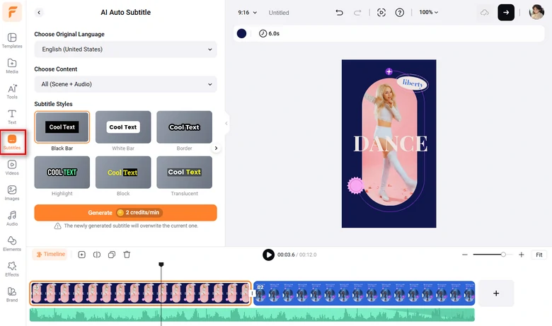Click the transition handle between scenes
The width and height of the screenshot is (552, 326).
(252, 293)
